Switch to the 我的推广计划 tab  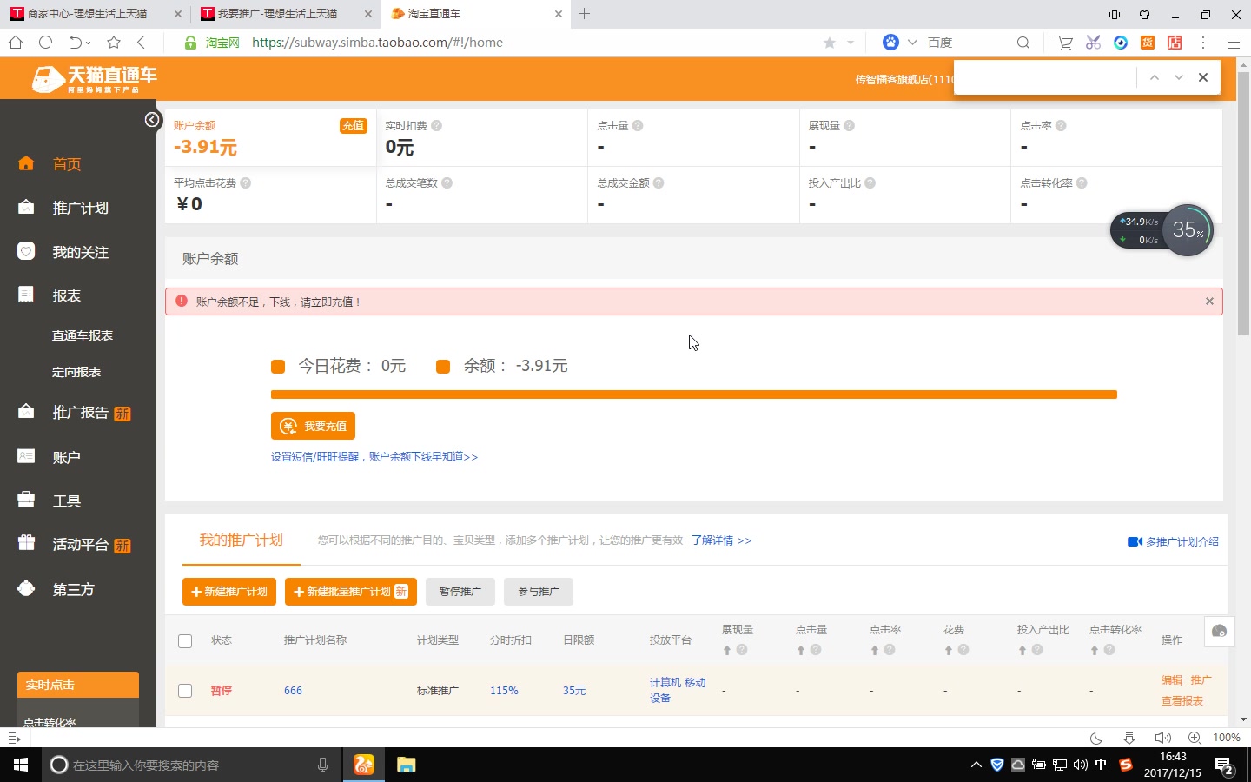(241, 540)
